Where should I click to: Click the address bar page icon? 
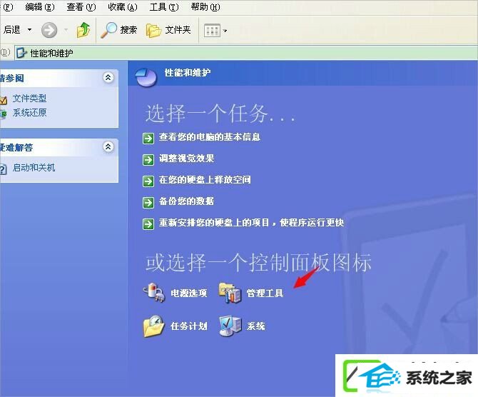coord(21,53)
